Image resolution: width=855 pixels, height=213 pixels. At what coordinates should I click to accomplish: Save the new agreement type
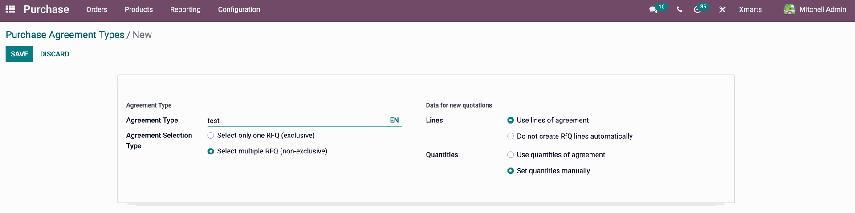click(20, 54)
